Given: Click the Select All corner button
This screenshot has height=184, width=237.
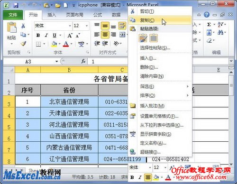Looking at the screenshot, I should pyautogui.click(x=9, y=70).
